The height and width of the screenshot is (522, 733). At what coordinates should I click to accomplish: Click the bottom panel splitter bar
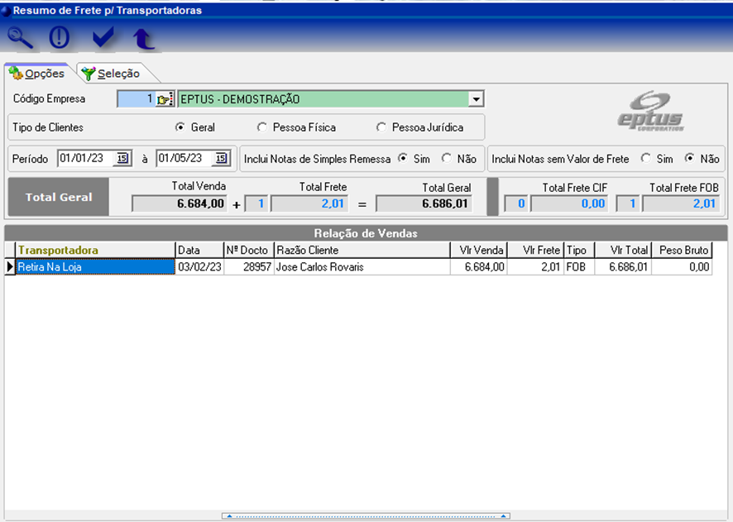(366, 516)
